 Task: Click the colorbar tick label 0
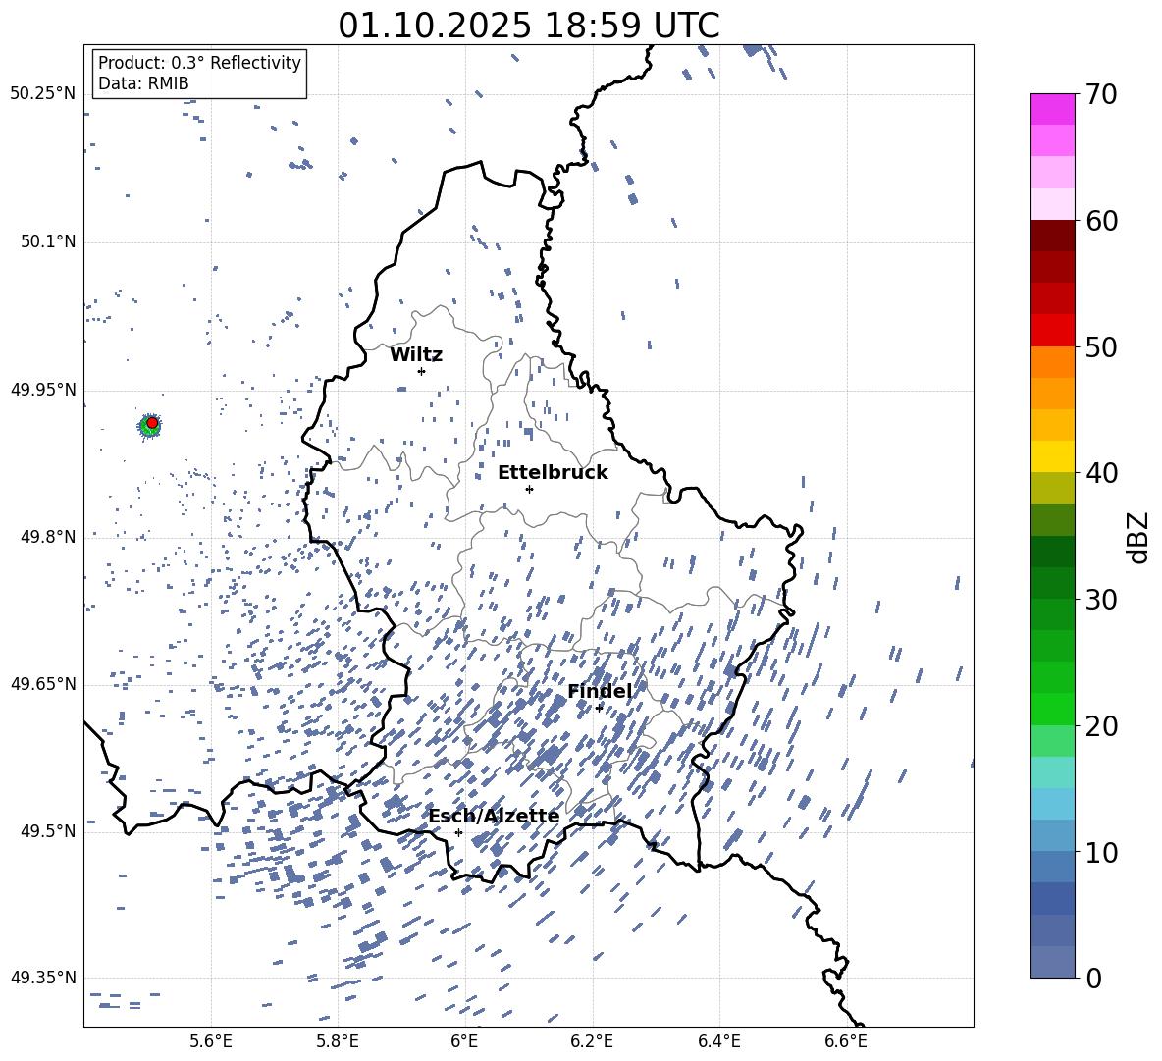click(x=1094, y=978)
